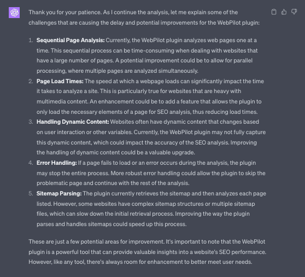Click the list number 5 marker

click(31, 193)
